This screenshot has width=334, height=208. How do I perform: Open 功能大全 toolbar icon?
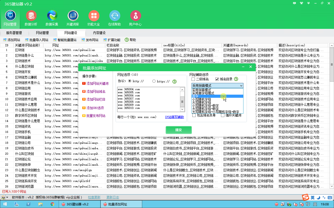94,18
